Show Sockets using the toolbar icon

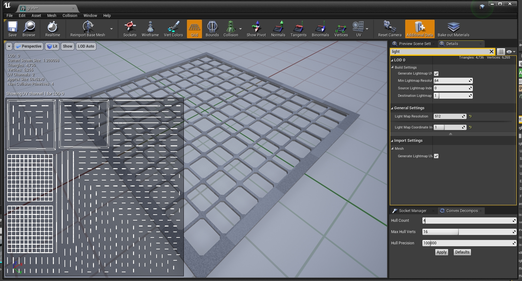click(130, 29)
